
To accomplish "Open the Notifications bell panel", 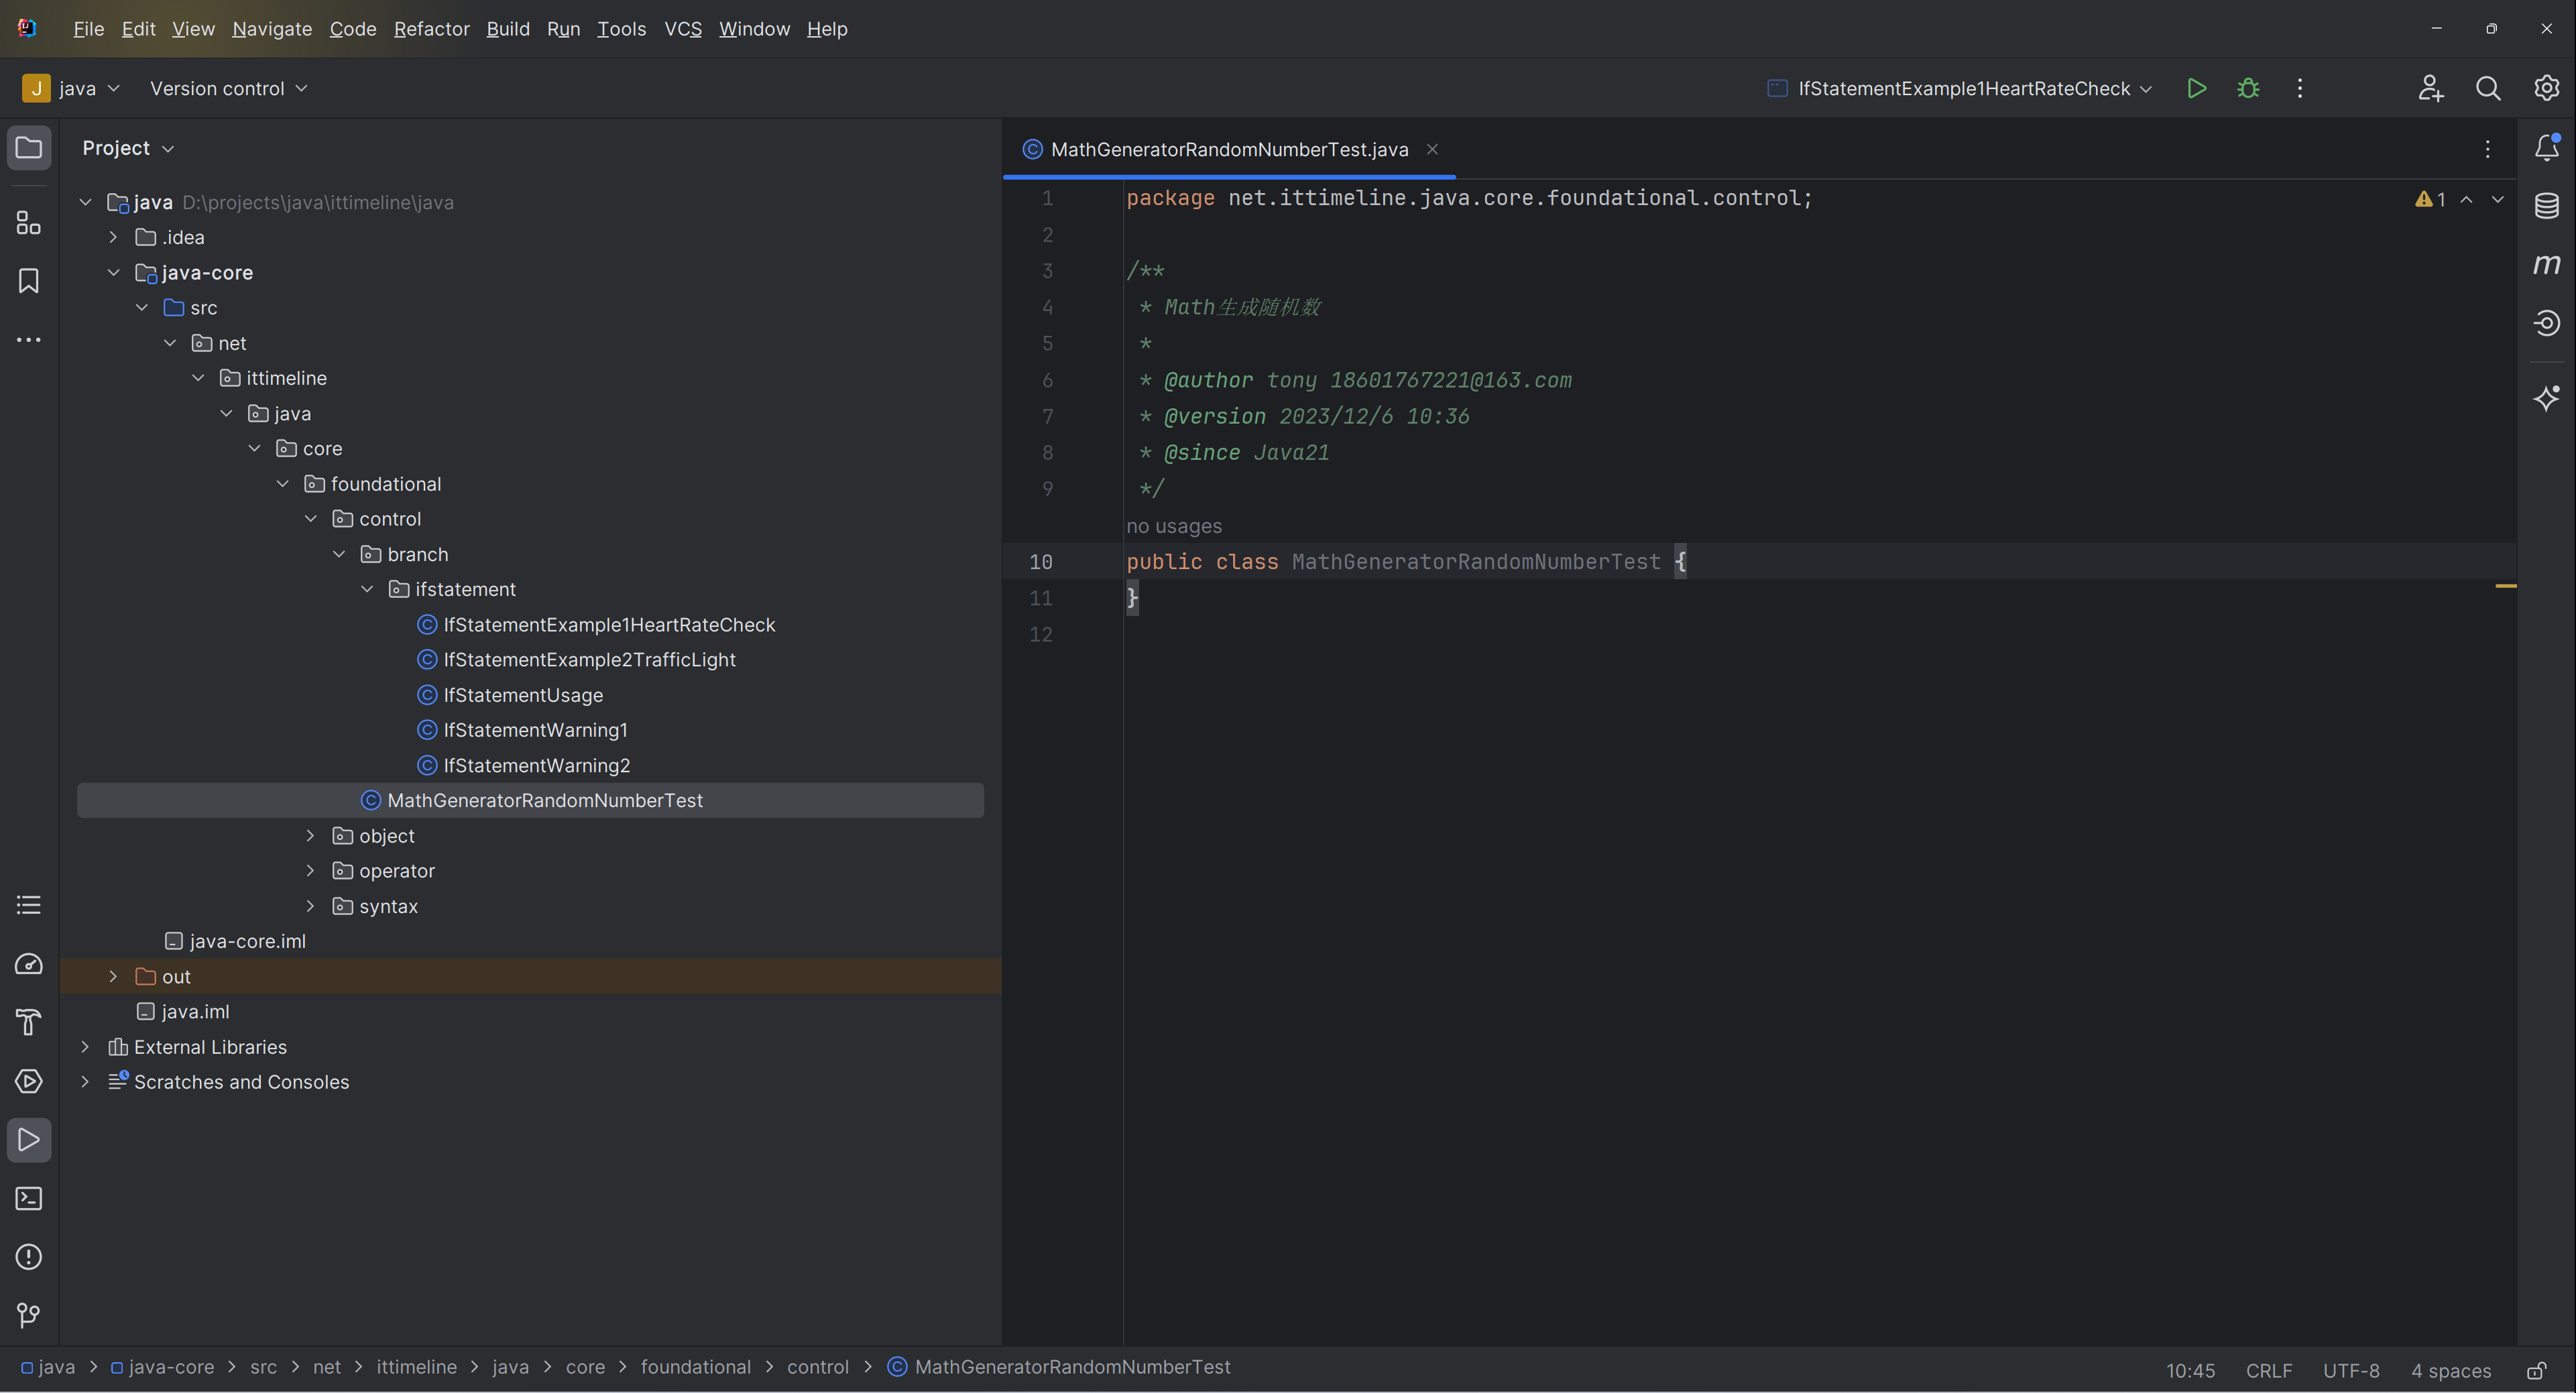I will tap(2546, 148).
